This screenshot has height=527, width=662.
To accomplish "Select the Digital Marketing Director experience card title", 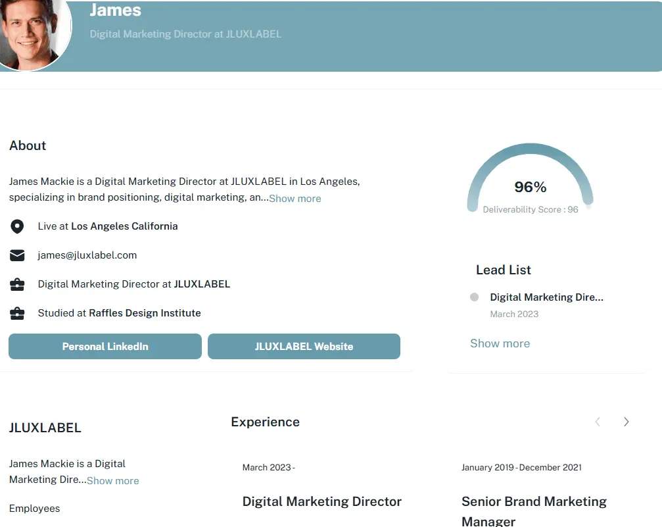I will point(321,501).
